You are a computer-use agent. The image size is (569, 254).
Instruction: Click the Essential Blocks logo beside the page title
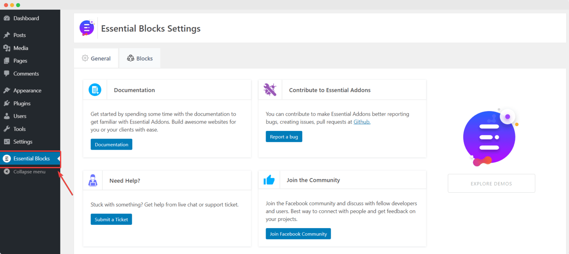pos(87,28)
